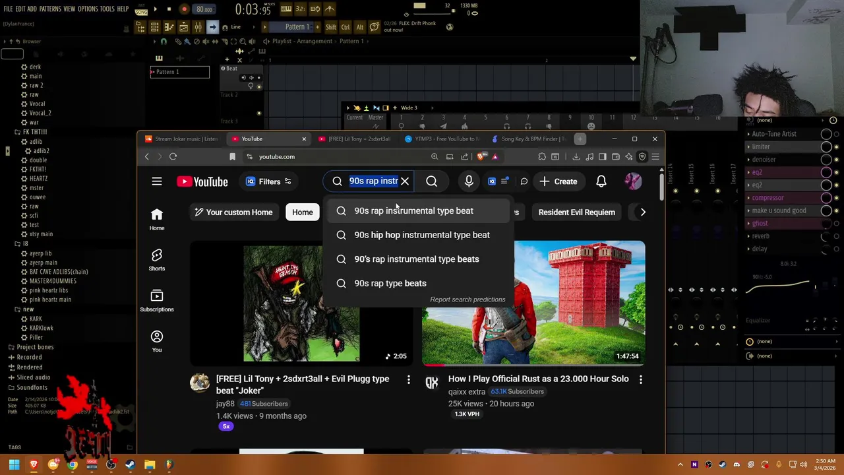Open a new browser tab
Screen dimensions: 844x475
coord(580,139)
